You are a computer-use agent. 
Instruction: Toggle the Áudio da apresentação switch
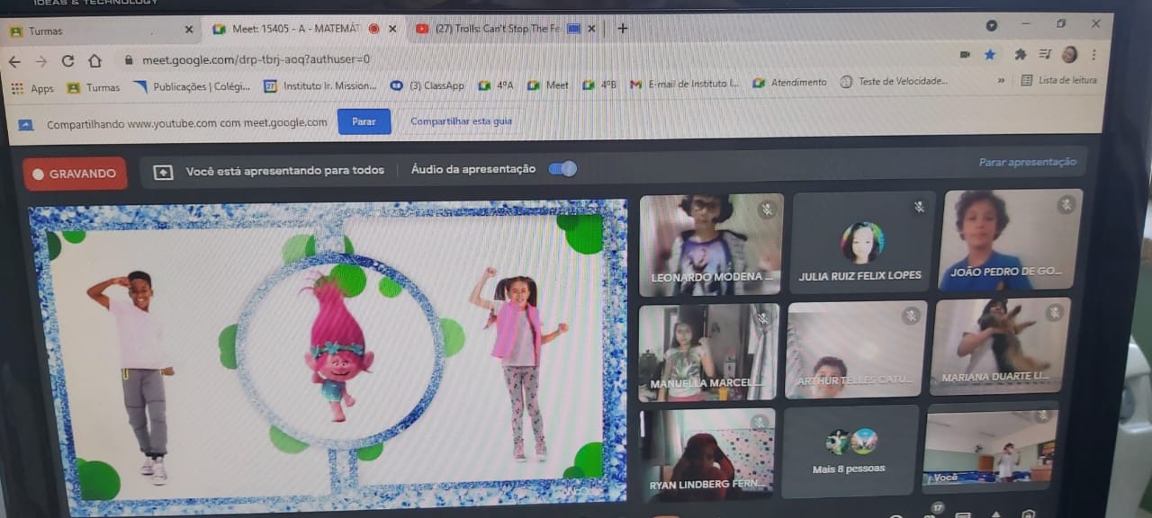click(x=562, y=169)
